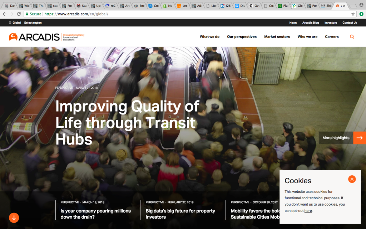Open the Market sectors menu
The height and width of the screenshot is (229, 366).
(277, 36)
